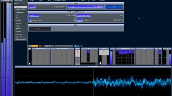The image size is (172, 96).
Task: Click the SB meter panel
Action: [x=160, y=56]
